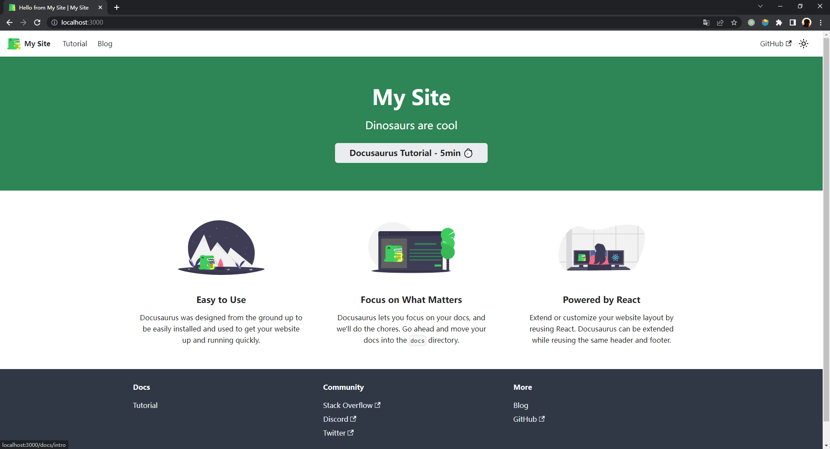Open the Discord footer link
Image resolution: width=830 pixels, height=449 pixels.
tap(339, 419)
